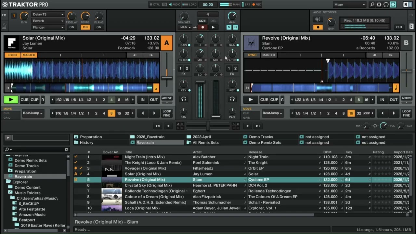
Task: Click browser preview player play button
Action: point(8,137)
